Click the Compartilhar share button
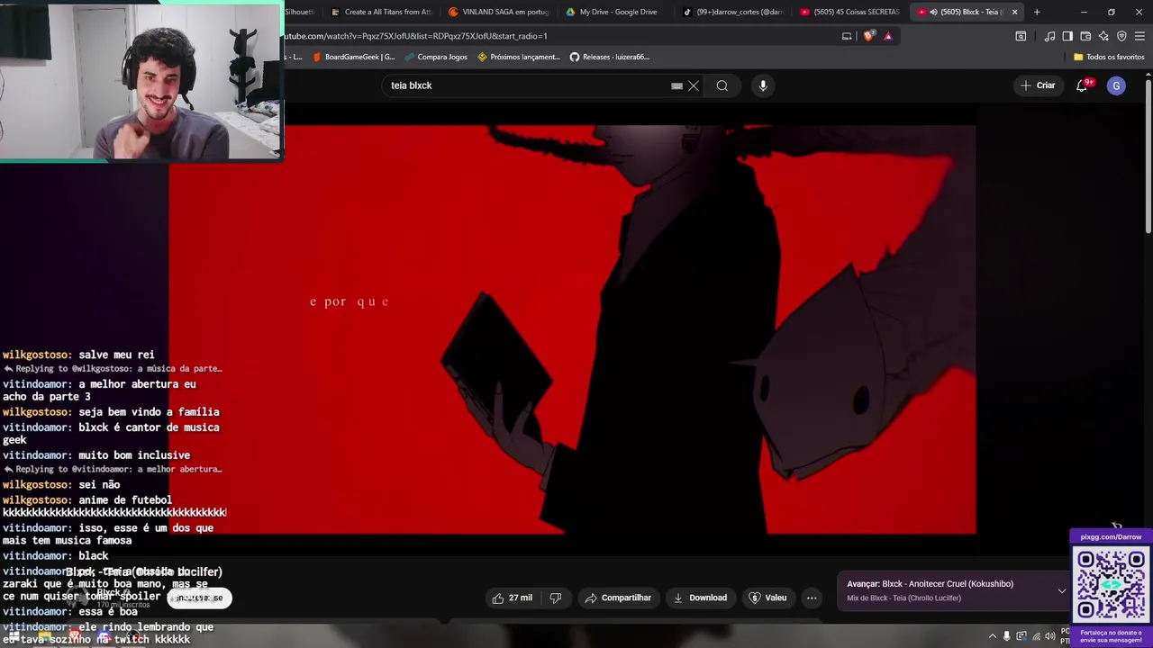 [618, 598]
